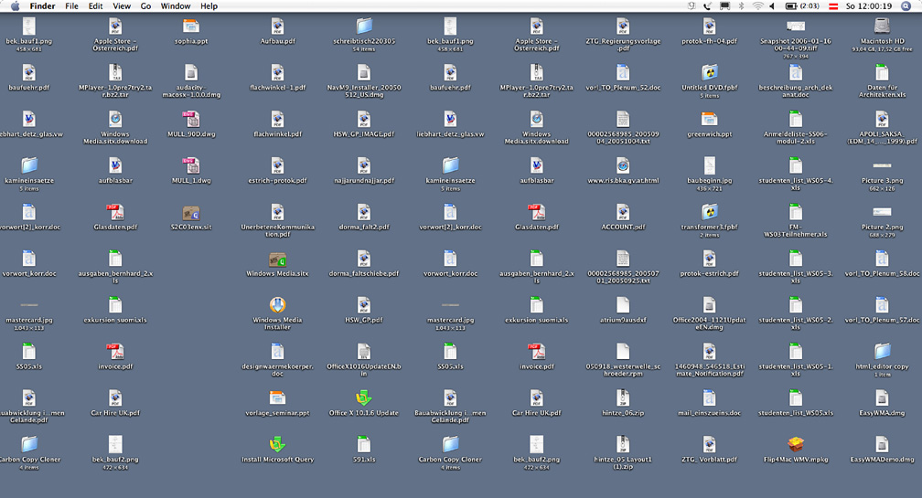Screen dimensions: 922x498
Task: Open the Austrian flag input menu
Action: [x=831, y=6]
